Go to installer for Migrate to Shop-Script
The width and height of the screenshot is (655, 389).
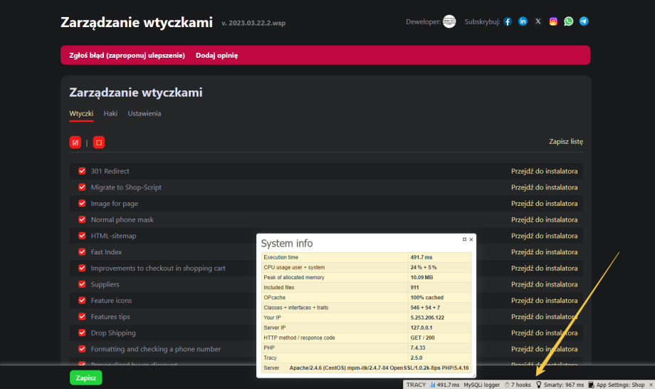tap(545, 187)
